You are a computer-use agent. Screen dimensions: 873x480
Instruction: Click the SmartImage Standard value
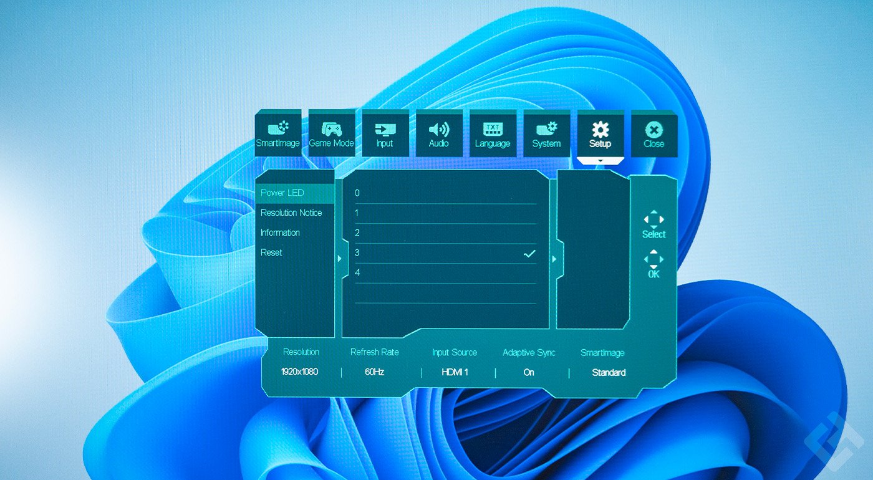[609, 373]
